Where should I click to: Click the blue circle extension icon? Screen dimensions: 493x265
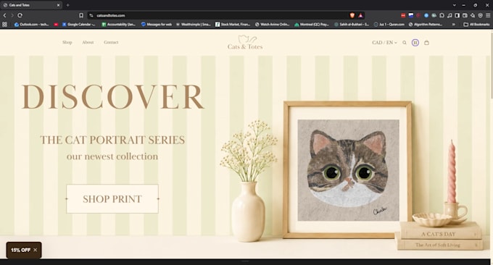426,15
